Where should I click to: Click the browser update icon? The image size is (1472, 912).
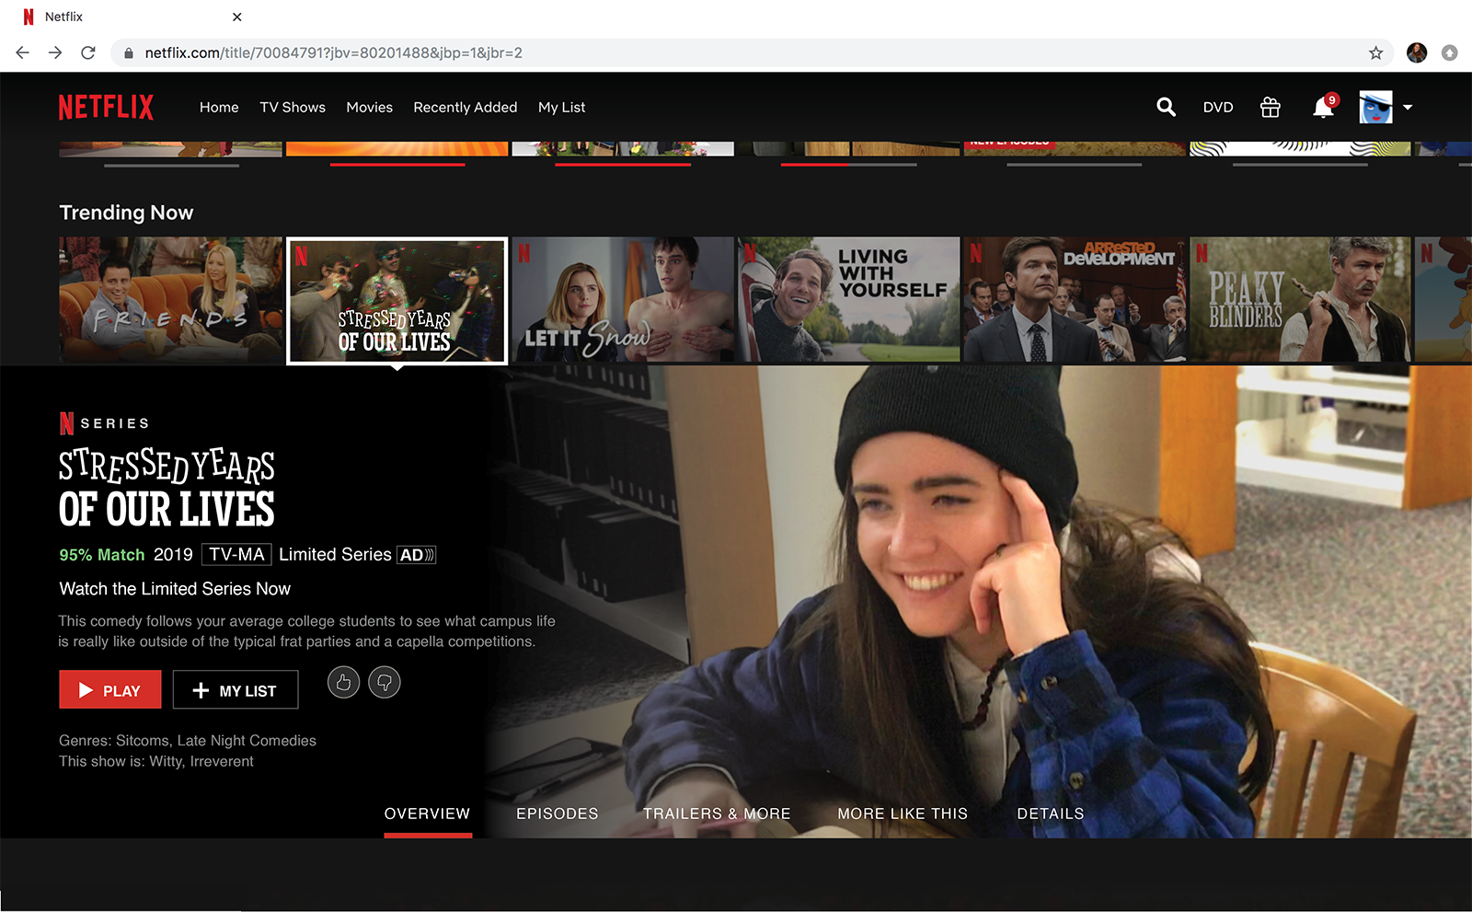click(1450, 52)
